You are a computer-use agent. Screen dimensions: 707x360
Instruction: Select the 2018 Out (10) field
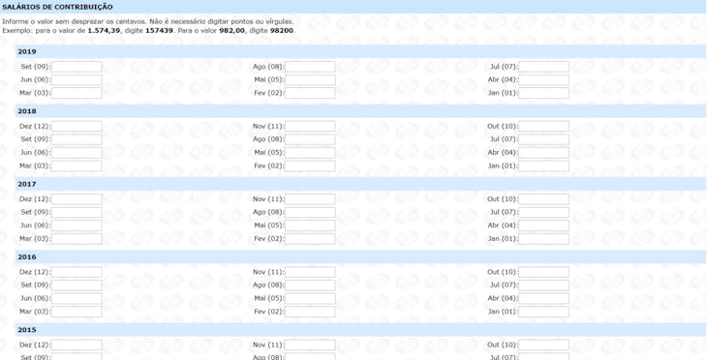pos(543,126)
